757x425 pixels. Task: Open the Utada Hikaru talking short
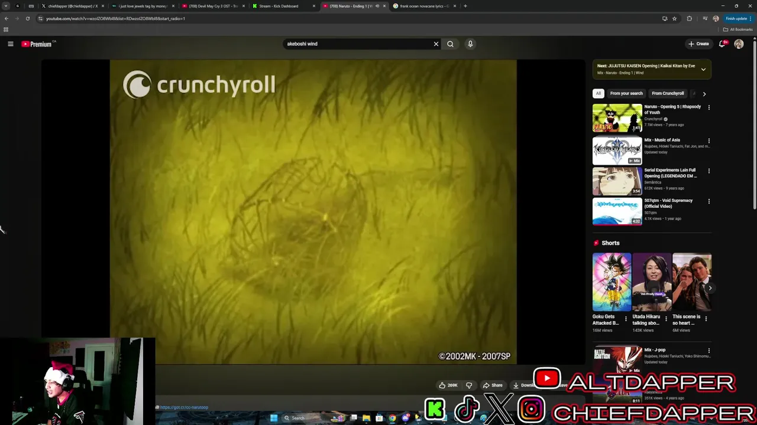click(x=652, y=282)
